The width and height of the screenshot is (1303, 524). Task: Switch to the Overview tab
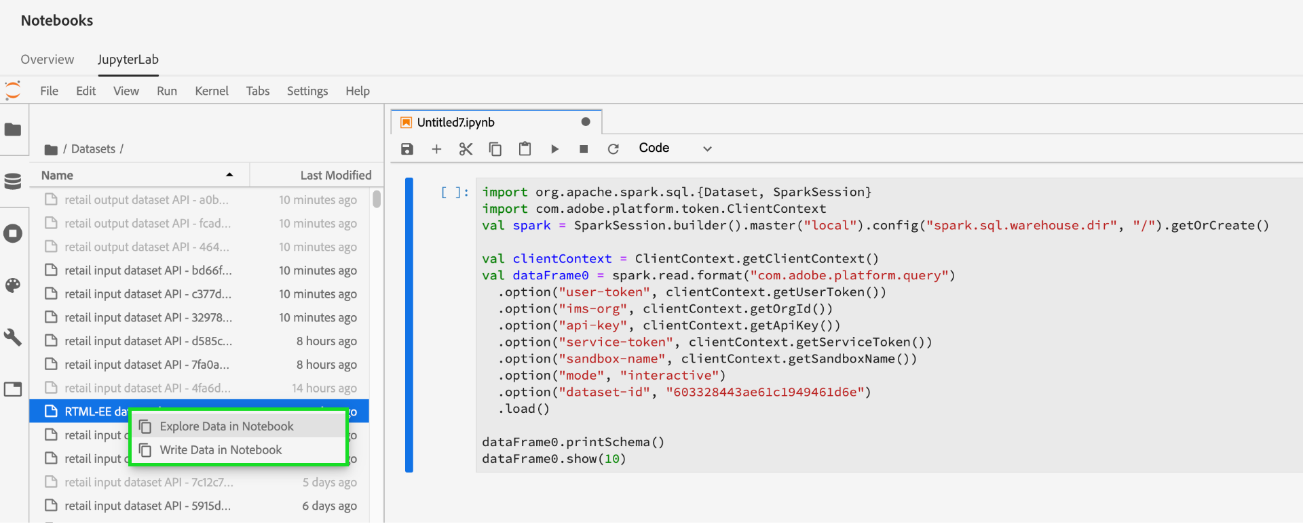pyautogui.click(x=48, y=60)
